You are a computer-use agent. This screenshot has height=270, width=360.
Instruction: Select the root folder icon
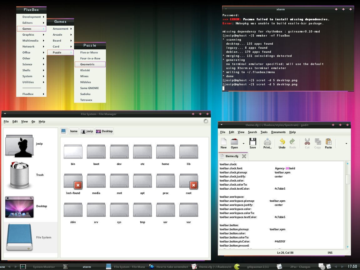click(x=188, y=181)
